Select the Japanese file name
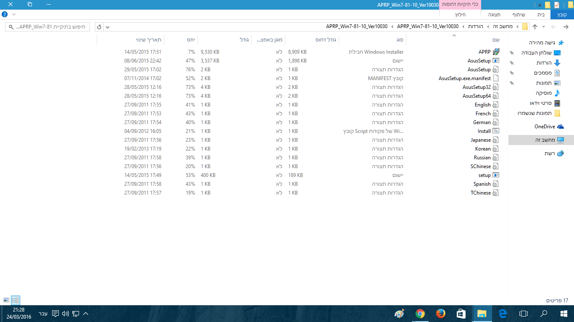This screenshot has width=574, height=322. pyautogui.click(x=481, y=140)
